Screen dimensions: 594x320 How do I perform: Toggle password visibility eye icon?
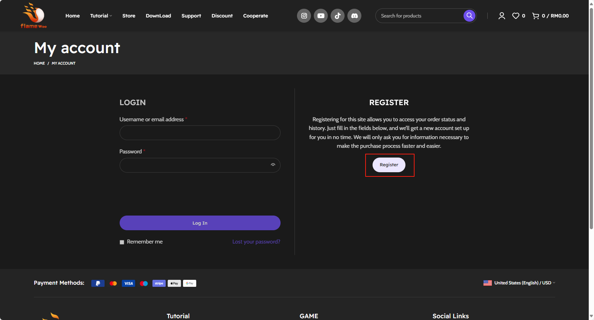pyautogui.click(x=273, y=165)
